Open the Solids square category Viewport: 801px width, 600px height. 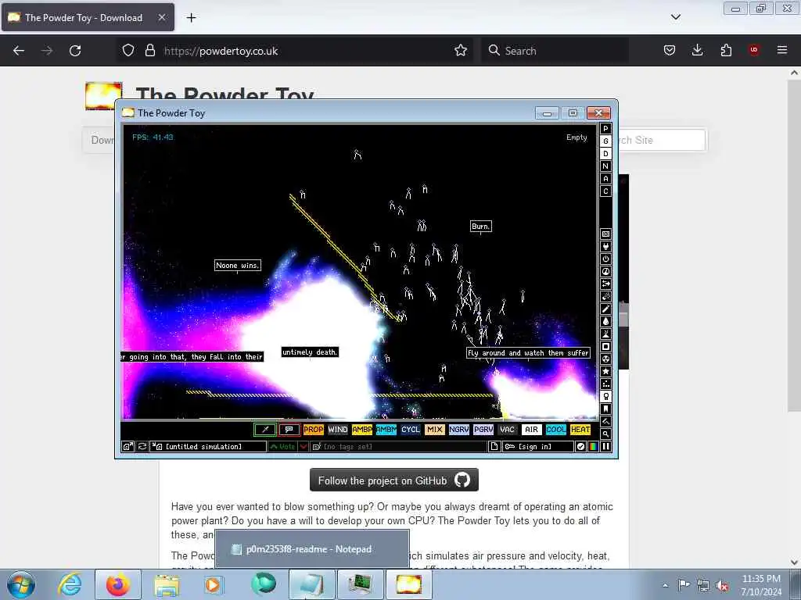tap(606, 346)
